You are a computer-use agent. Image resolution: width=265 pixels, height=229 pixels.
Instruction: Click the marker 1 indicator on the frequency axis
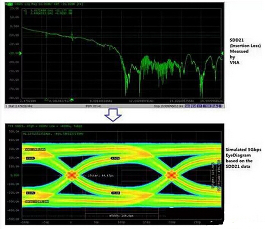tap(46, 100)
